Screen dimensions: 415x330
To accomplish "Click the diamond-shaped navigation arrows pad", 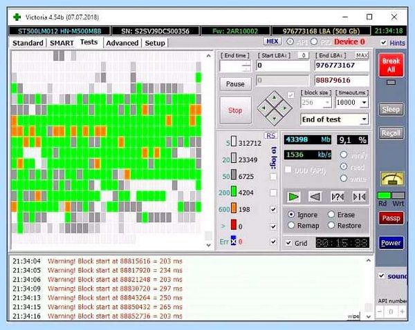I will (x=275, y=108).
